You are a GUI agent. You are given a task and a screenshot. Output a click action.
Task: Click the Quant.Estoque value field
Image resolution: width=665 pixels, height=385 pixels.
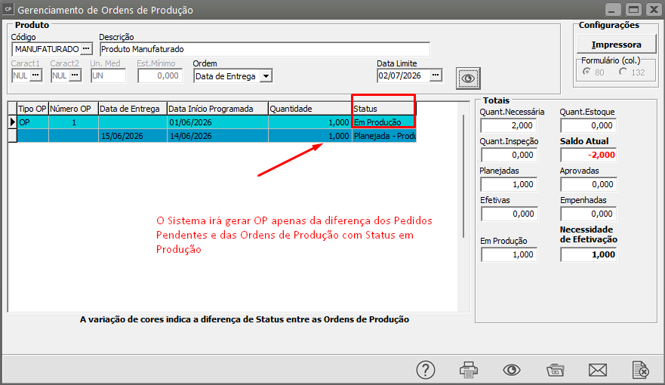[x=588, y=125]
